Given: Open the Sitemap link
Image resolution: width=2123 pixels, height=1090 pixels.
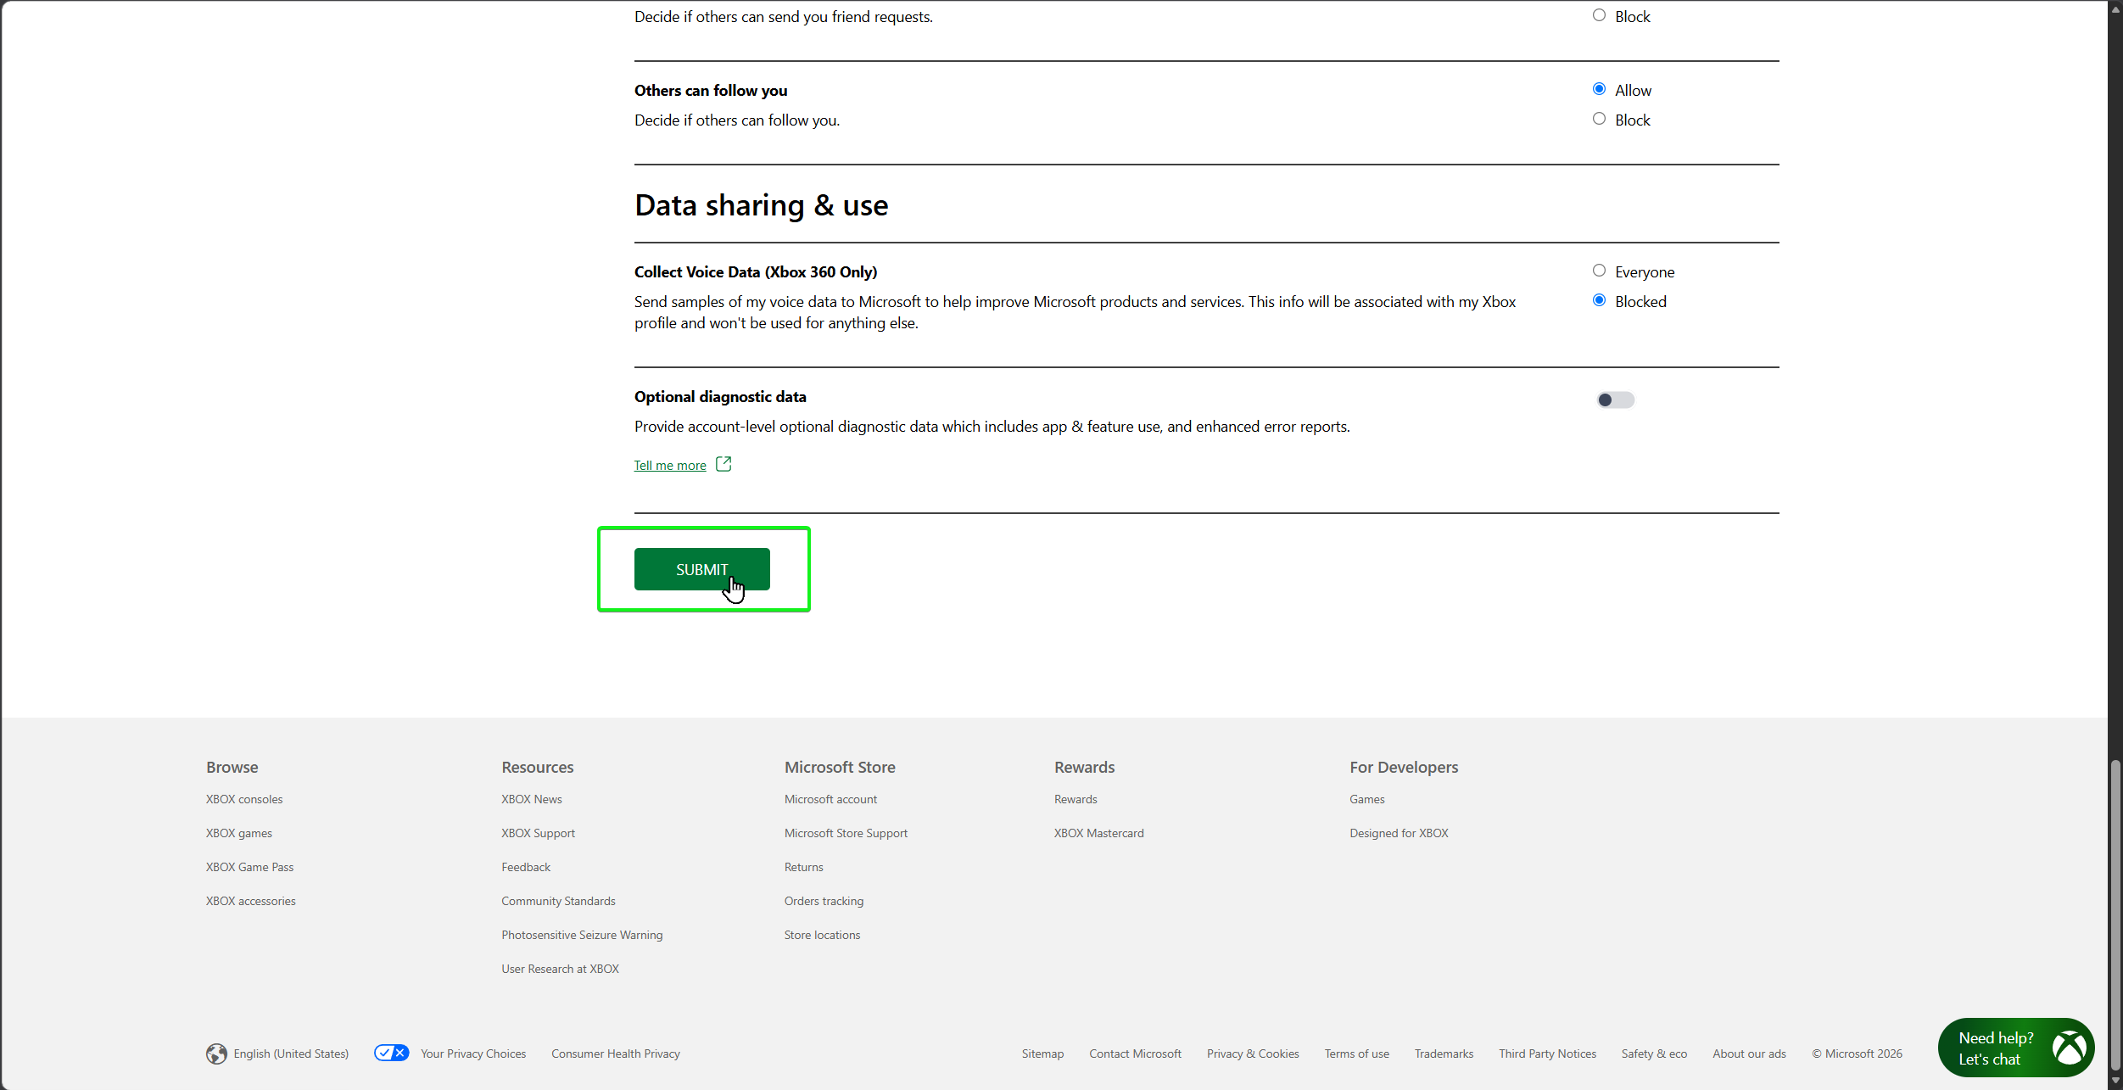Looking at the screenshot, I should pos(1042,1054).
